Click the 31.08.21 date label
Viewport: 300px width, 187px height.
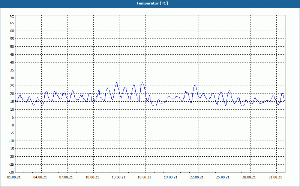click(275, 177)
